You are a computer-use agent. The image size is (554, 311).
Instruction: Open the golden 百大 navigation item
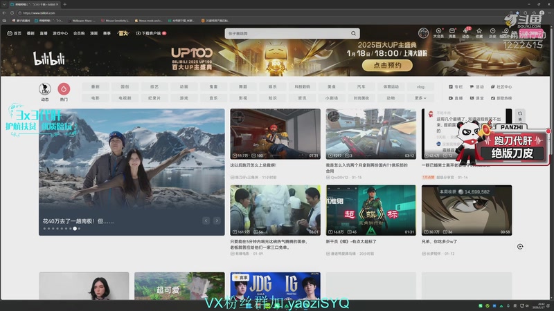(123, 33)
